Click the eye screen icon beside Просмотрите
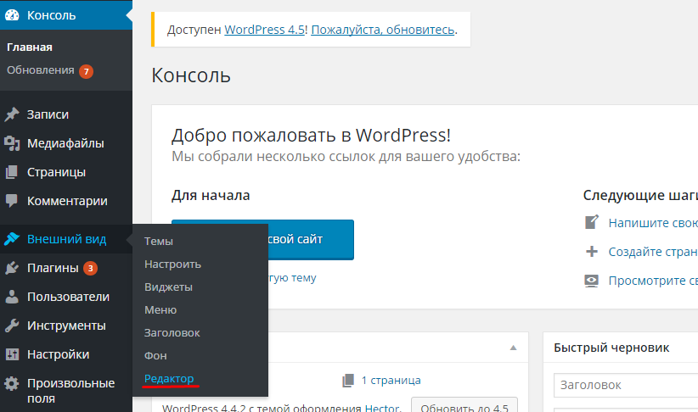This screenshot has height=412, width=698. click(x=592, y=281)
